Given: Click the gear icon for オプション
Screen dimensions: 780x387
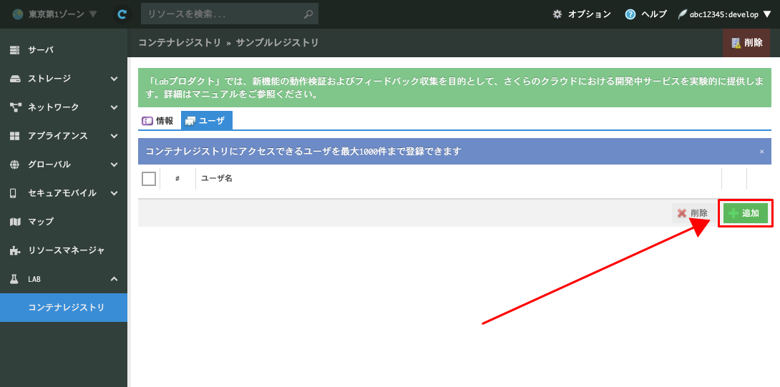Looking at the screenshot, I should coord(557,14).
